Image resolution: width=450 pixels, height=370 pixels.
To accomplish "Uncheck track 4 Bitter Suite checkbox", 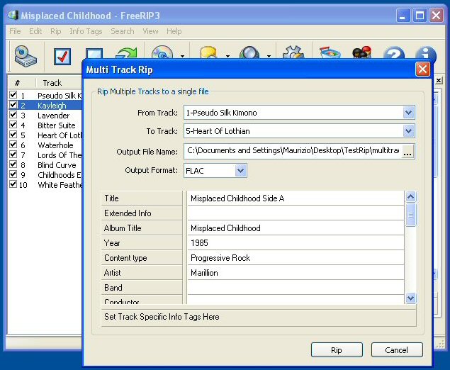I will coord(13,125).
